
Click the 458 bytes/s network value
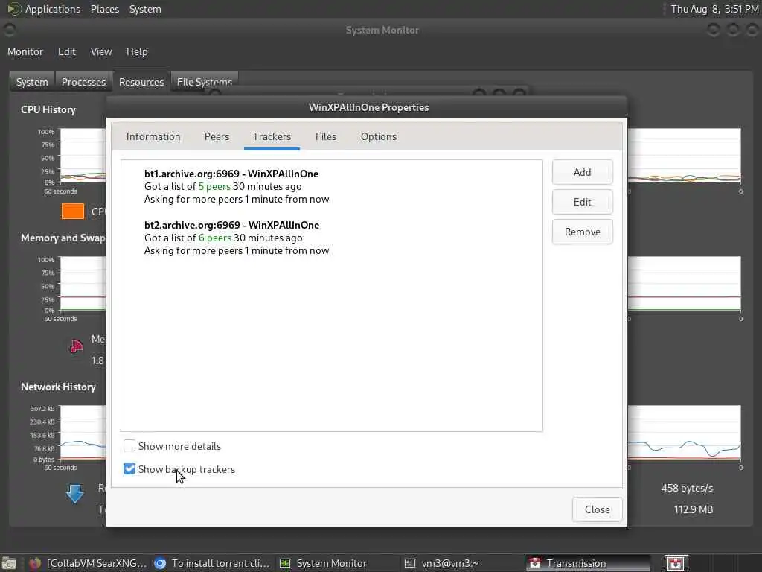point(687,489)
